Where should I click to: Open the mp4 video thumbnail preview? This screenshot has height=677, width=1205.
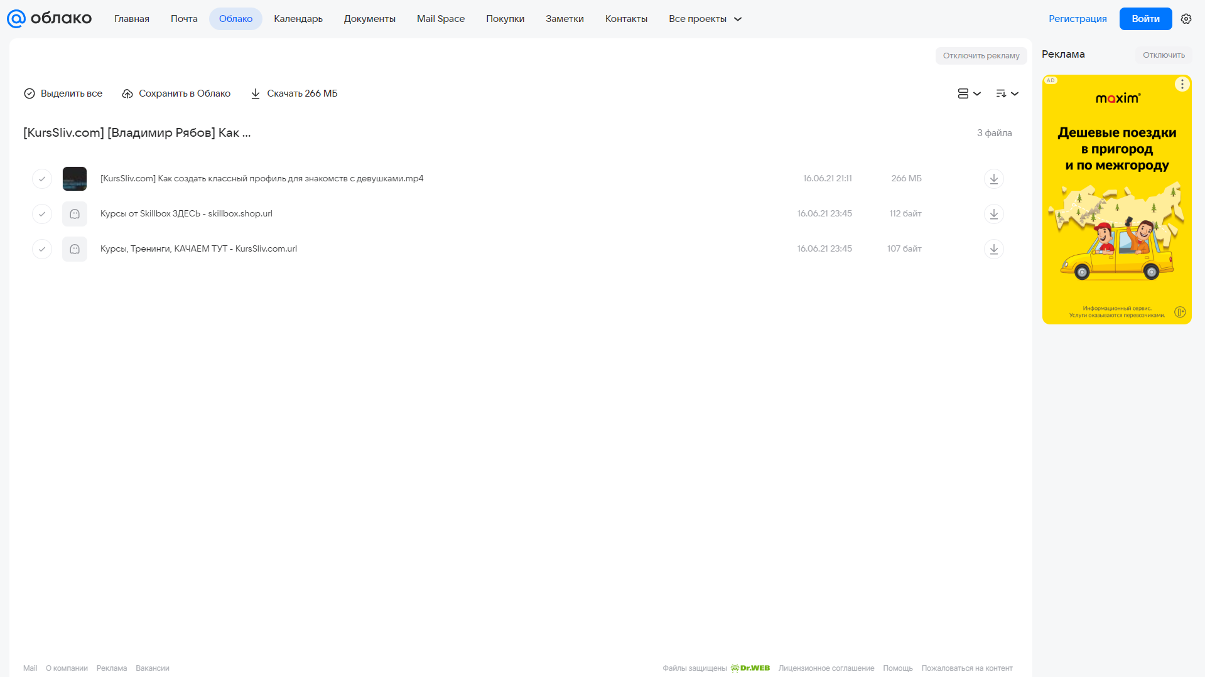[x=75, y=179]
